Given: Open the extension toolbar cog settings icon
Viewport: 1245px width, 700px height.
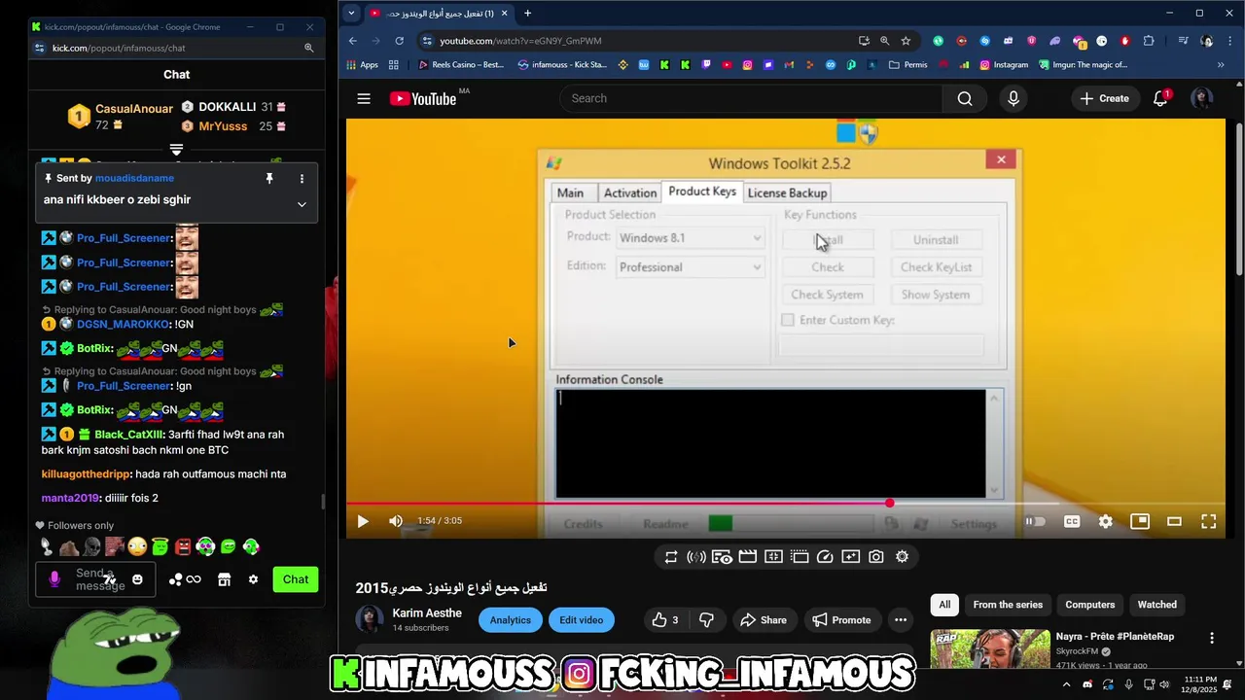Looking at the screenshot, I should [x=903, y=557].
